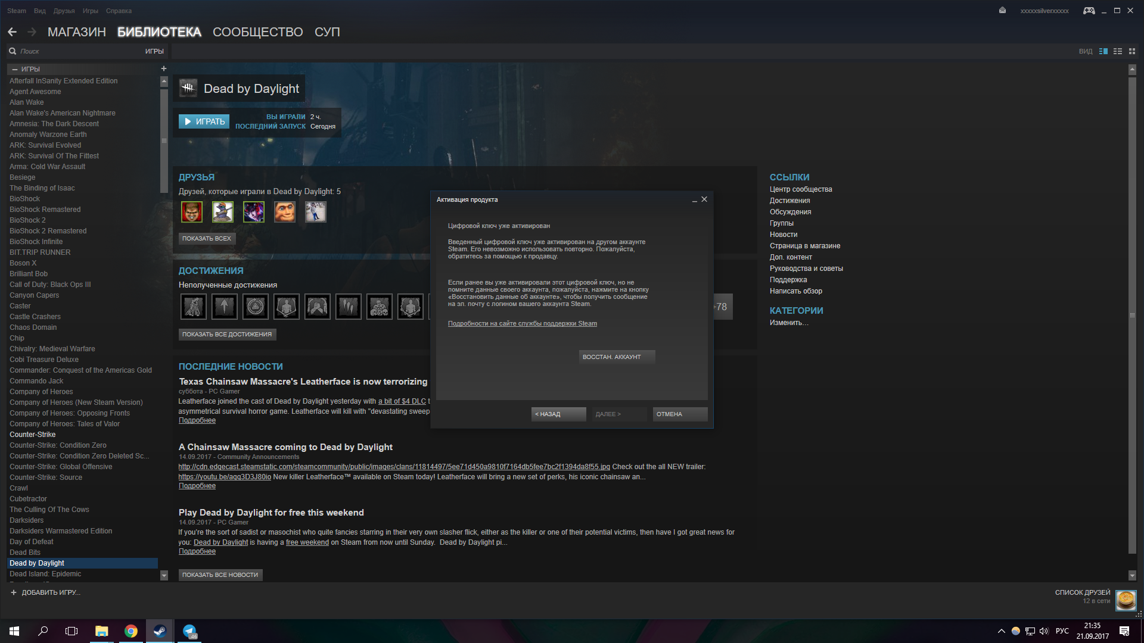Open fifth friend avatar in the Friends section

[316, 212]
